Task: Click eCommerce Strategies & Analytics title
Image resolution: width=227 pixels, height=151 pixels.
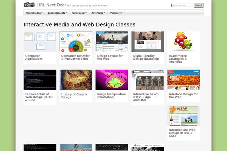Action: pyautogui.click(x=178, y=59)
